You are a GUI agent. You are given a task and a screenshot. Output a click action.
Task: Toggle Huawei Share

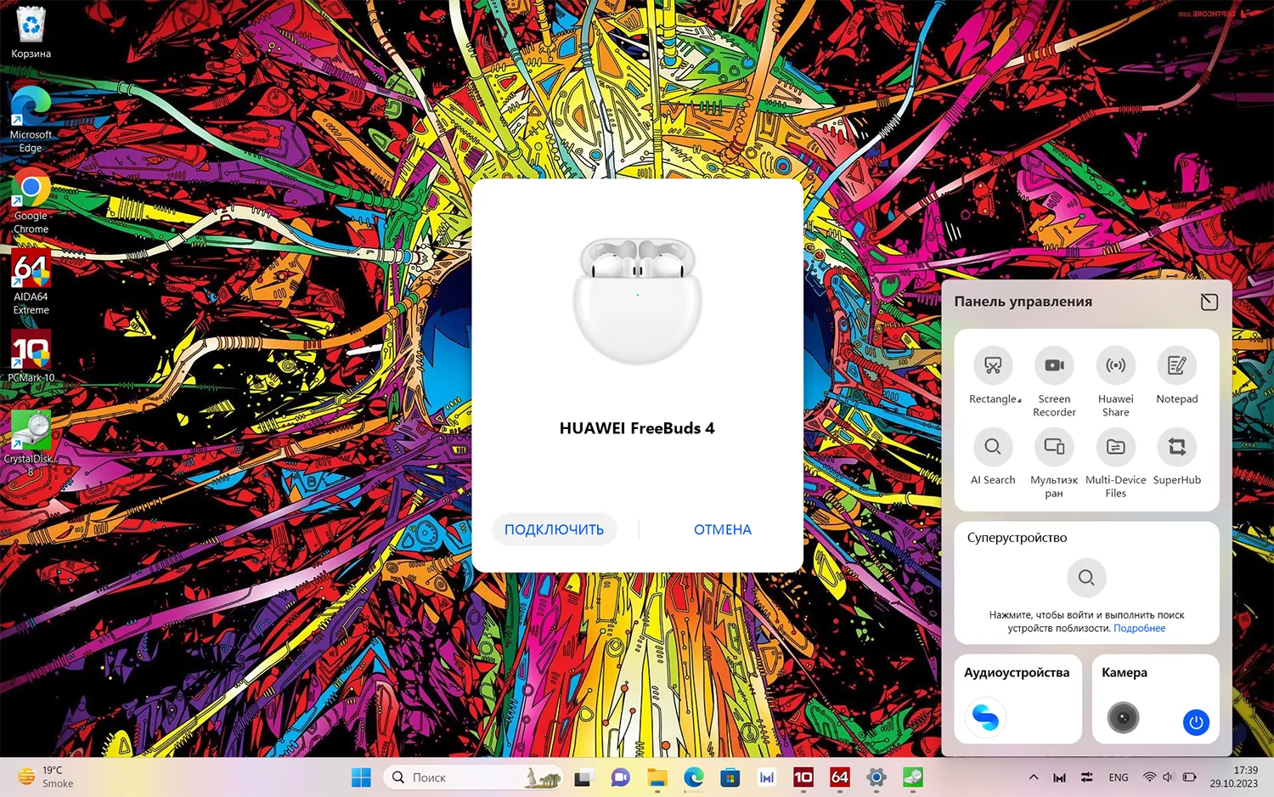click(1115, 365)
